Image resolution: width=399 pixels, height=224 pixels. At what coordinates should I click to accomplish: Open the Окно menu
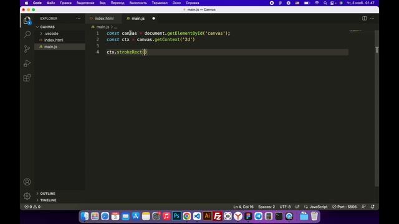click(176, 3)
